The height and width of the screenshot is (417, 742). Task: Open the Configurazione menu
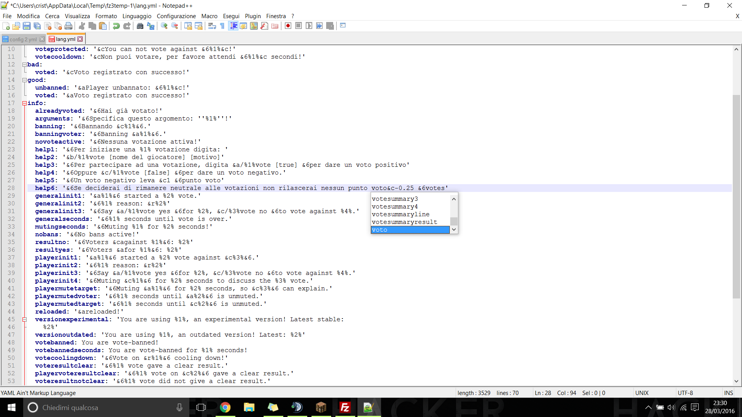[x=176, y=16]
